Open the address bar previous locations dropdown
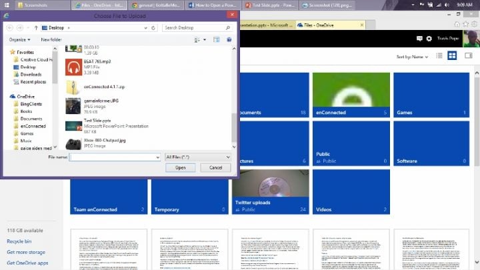480x270 pixels. coord(146,28)
